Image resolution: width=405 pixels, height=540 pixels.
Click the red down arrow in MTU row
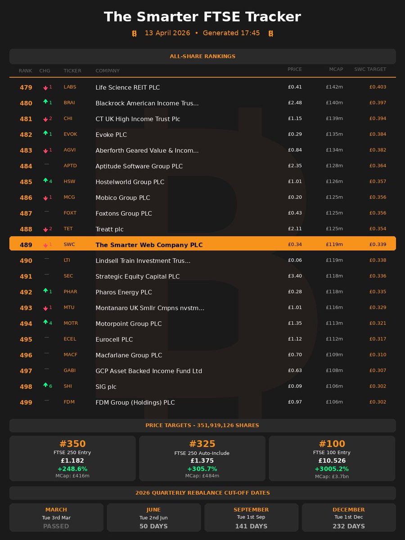click(x=45, y=308)
